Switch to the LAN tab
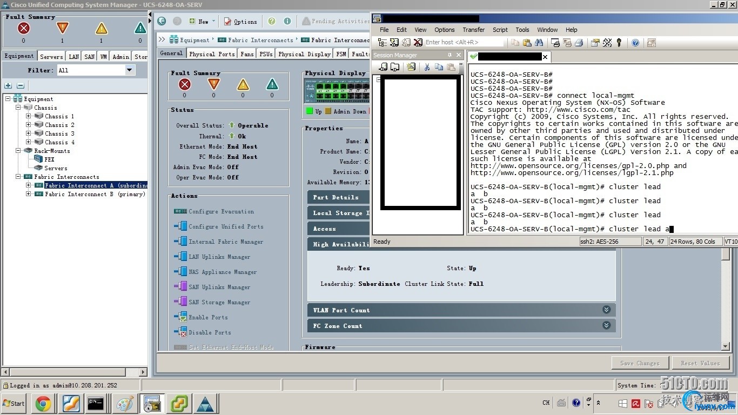This screenshot has width=738, height=415. point(73,56)
